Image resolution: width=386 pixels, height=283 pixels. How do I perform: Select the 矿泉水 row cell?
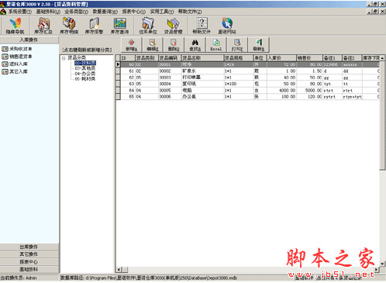pos(202,71)
